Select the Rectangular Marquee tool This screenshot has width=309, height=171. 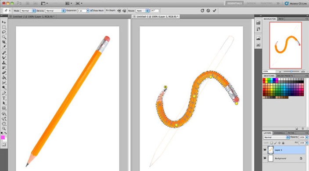[4, 27]
